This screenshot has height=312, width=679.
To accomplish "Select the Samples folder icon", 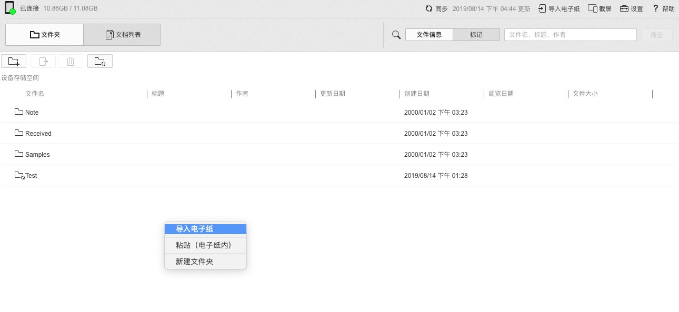I will point(19,154).
